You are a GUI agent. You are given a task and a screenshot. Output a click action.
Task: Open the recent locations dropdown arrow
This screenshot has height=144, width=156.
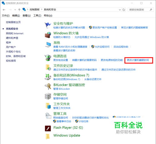pyautogui.click(x=15, y=10)
